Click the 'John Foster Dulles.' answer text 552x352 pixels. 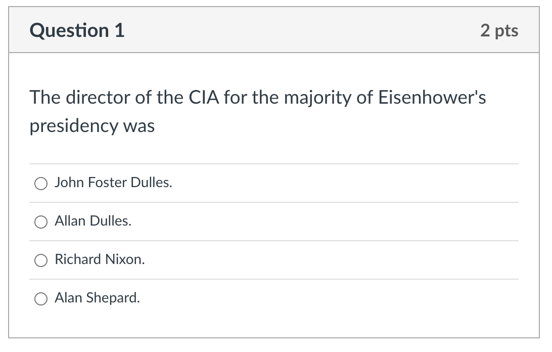click(113, 183)
